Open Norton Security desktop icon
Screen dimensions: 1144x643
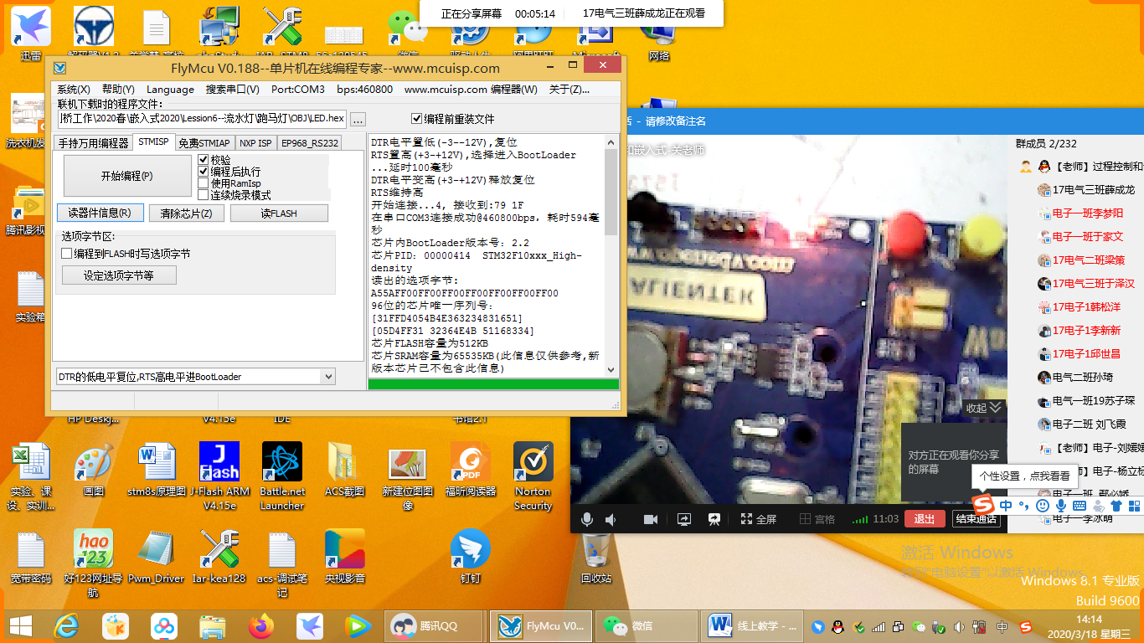coord(533,476)
